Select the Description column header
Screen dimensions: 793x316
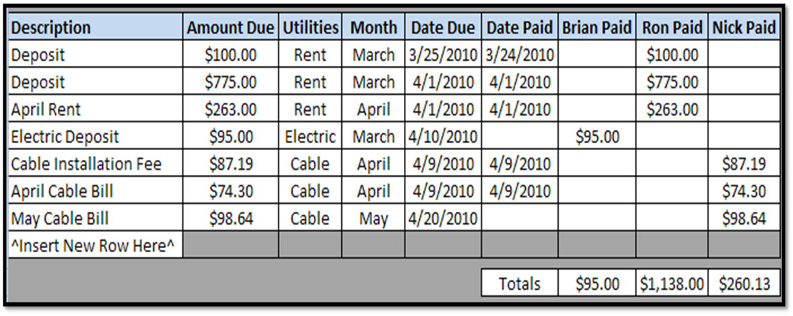point(96,28)
